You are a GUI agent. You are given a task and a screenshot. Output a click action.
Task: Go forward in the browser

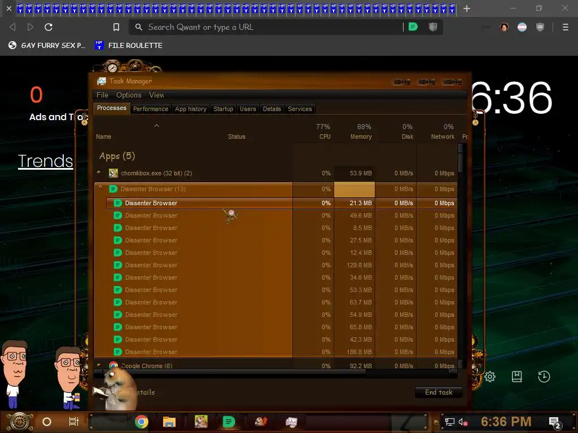[x=30, y=27]
